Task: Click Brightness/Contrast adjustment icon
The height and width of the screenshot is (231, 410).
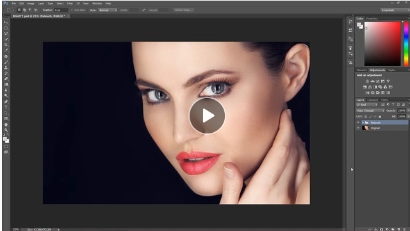Action: [367, 81]
